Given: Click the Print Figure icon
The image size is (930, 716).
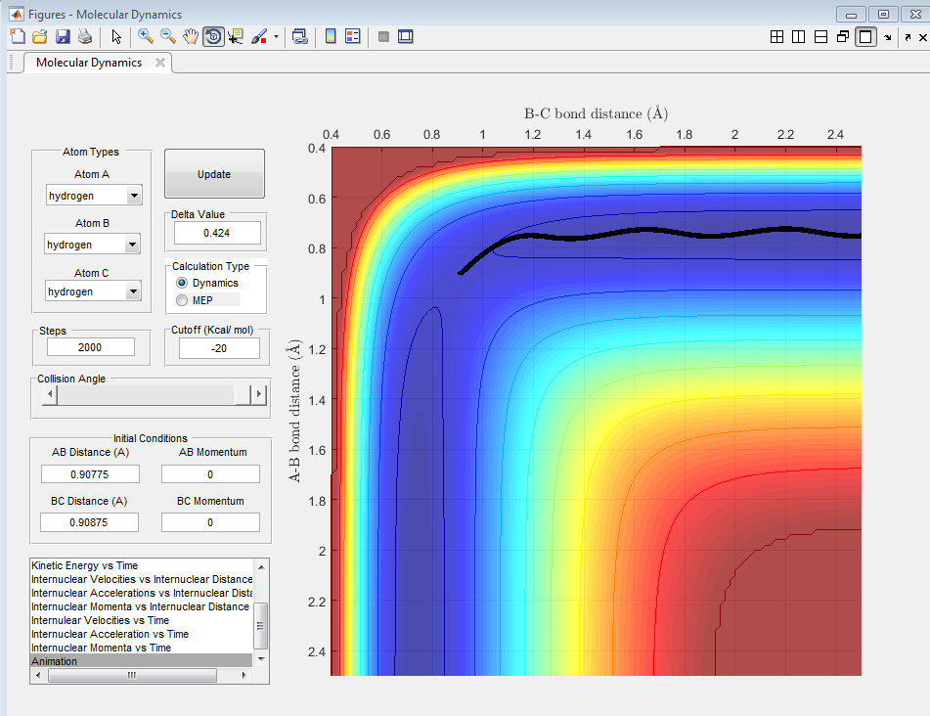Looking at the screenshot, I should [x=85, y=37].
